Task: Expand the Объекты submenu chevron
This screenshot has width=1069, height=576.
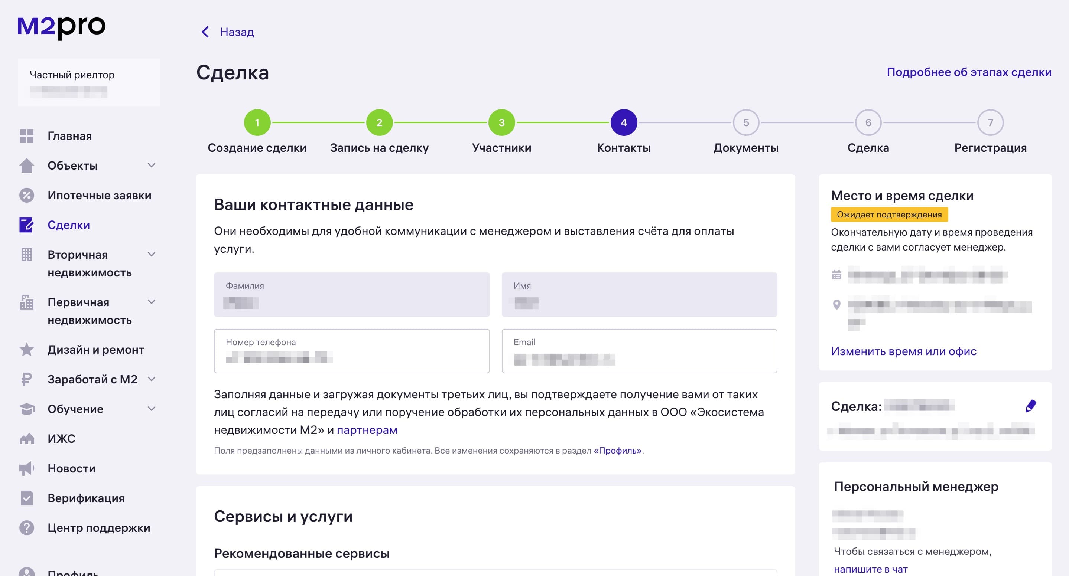Action: (x=152, y=166)
